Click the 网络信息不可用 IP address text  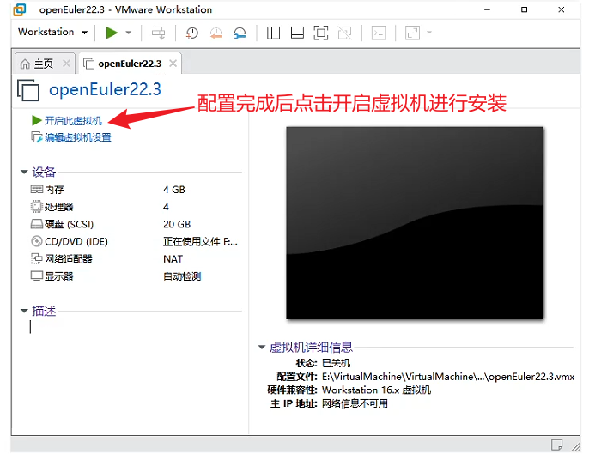(x=355, y=403)
